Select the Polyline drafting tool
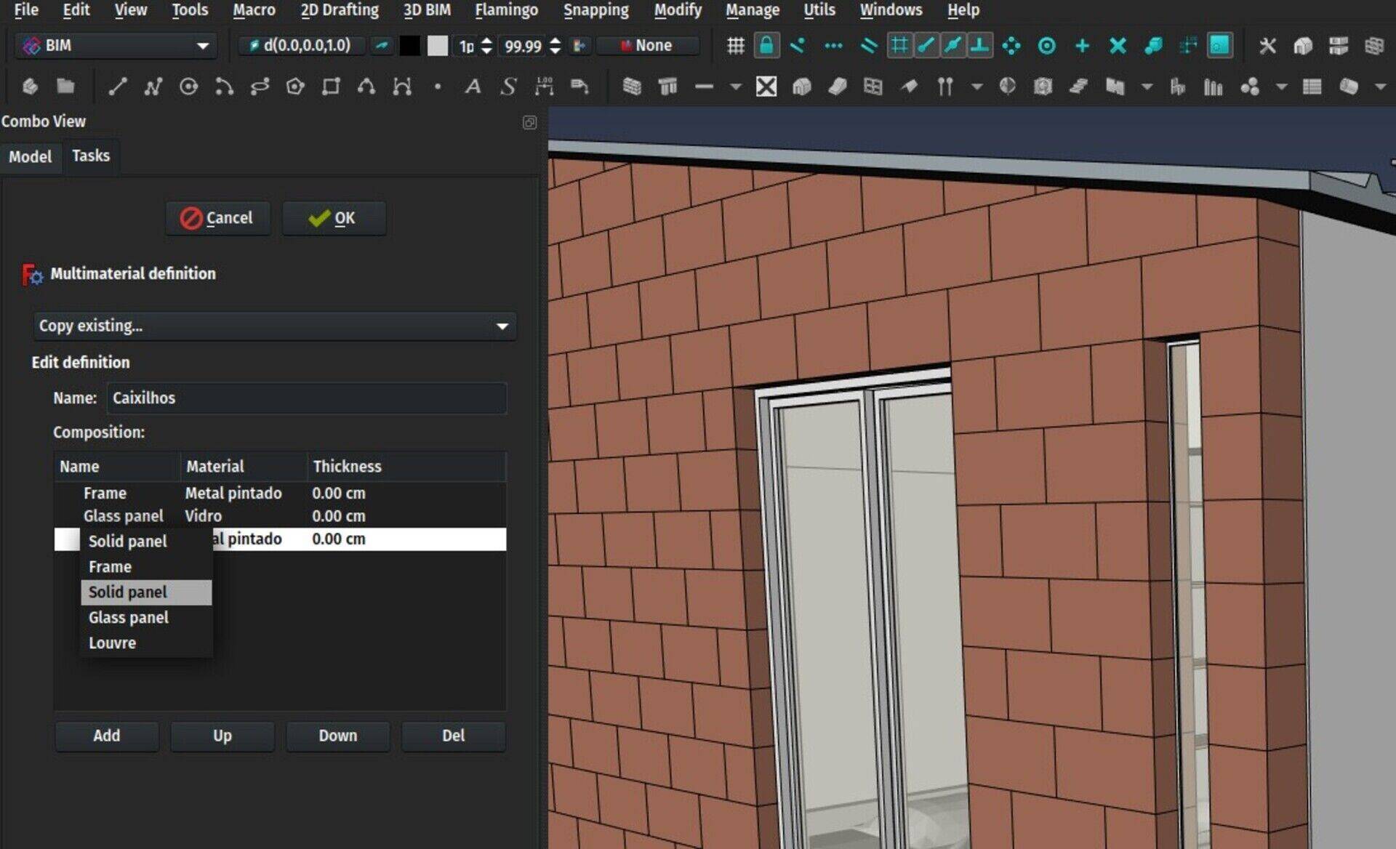 coord(153,87)
